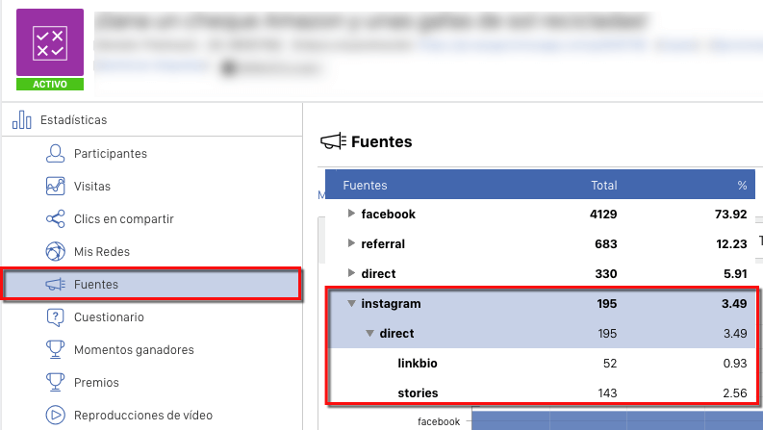Open the Premios menu item
The width and height of the screenshot is (763, 430).
coord(96,383)
